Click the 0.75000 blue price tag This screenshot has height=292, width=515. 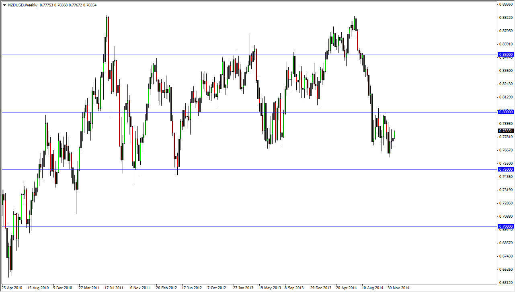point(506,169)
